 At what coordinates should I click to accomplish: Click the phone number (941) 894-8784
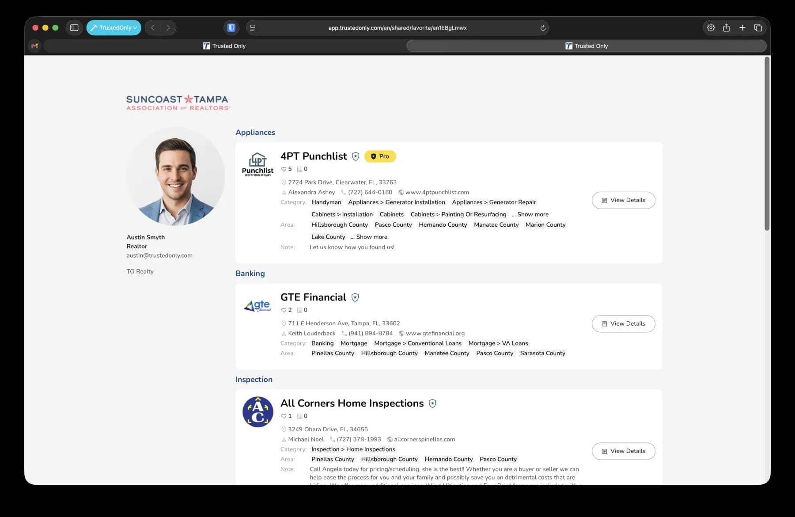pos(371,333)
